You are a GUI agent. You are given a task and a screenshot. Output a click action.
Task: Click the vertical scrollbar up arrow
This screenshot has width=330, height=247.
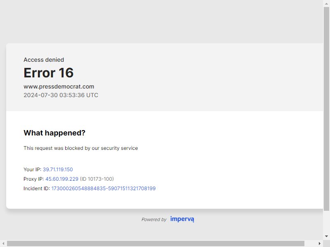(x=326, y=4)
